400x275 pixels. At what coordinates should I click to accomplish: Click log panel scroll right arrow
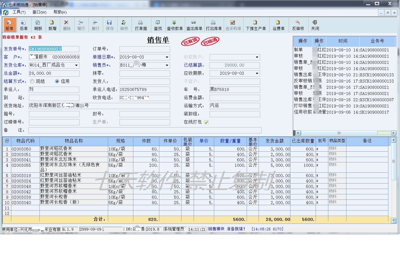point(394,133)
